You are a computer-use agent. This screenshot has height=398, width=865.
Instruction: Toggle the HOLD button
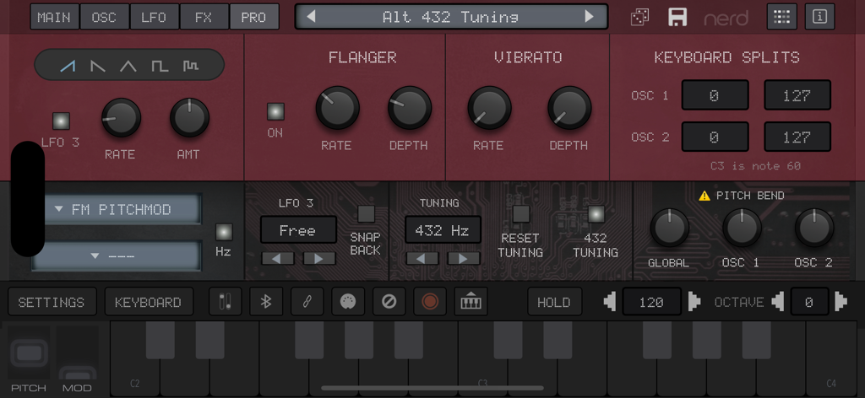pyautogui.click(x=554, y=302)
